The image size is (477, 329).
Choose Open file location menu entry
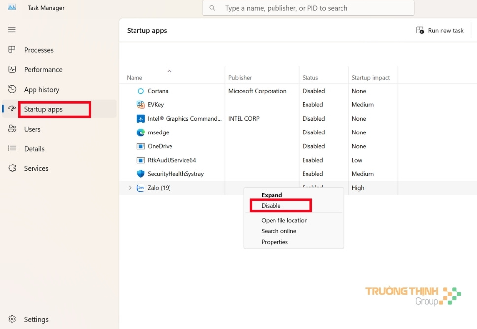[x=284, y=220]
